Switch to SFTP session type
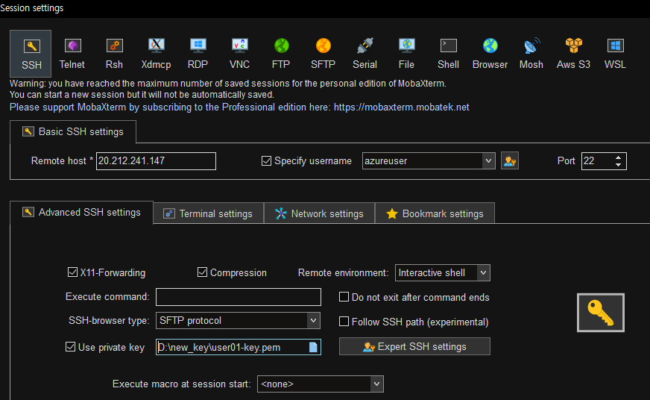The image size is (650, 400). click(323, 54)
